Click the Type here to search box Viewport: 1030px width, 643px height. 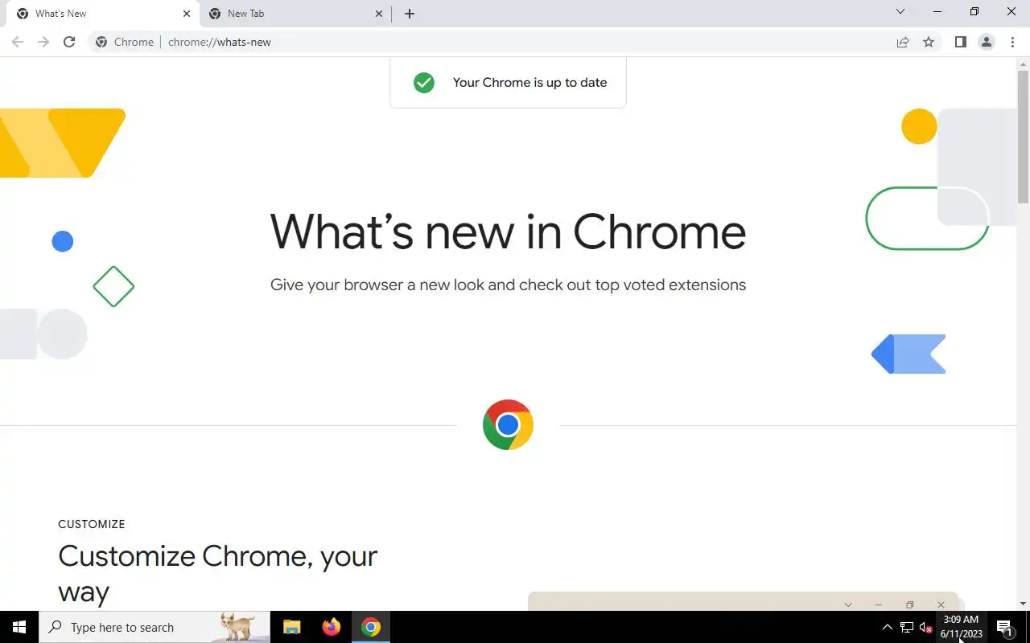click(154, 627)
